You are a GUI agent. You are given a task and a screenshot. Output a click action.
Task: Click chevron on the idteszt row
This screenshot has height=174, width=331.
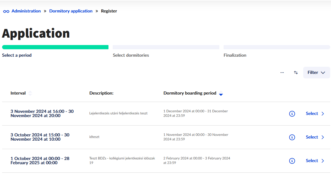point(323,137)
